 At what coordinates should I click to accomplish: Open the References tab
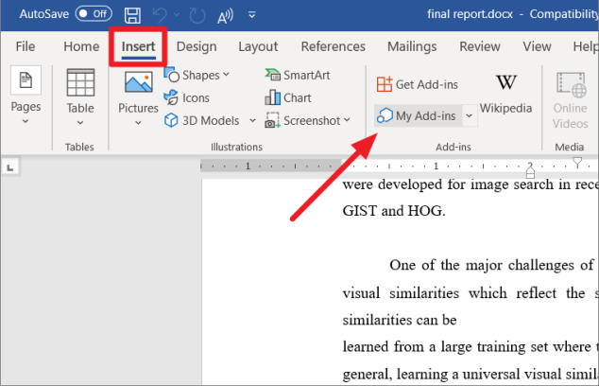(x=332, y=46)
